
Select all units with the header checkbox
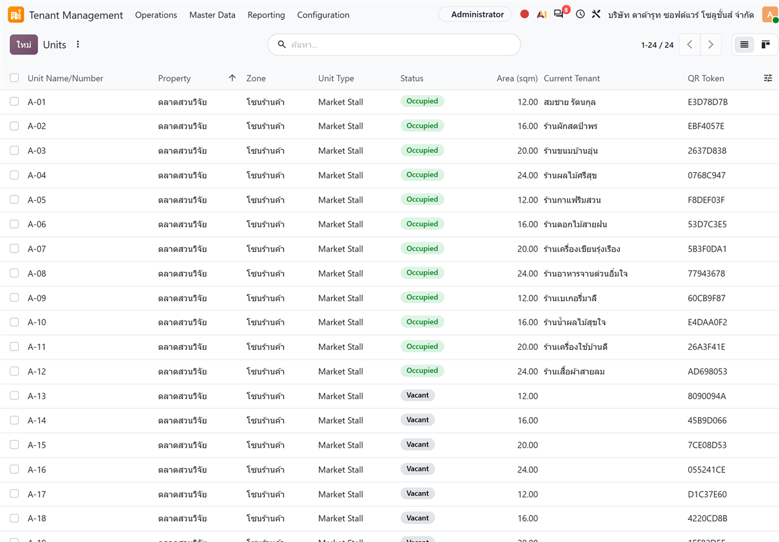point(14,79)
